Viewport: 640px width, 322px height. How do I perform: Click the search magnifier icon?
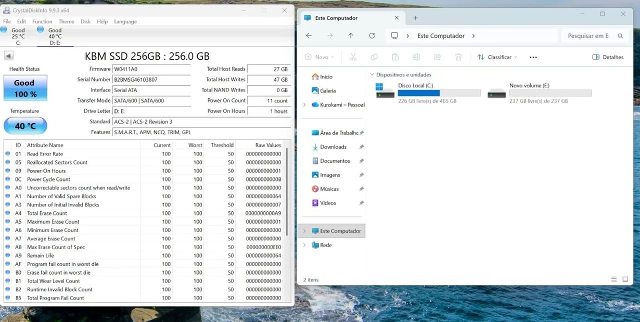(x=620, y=36)
